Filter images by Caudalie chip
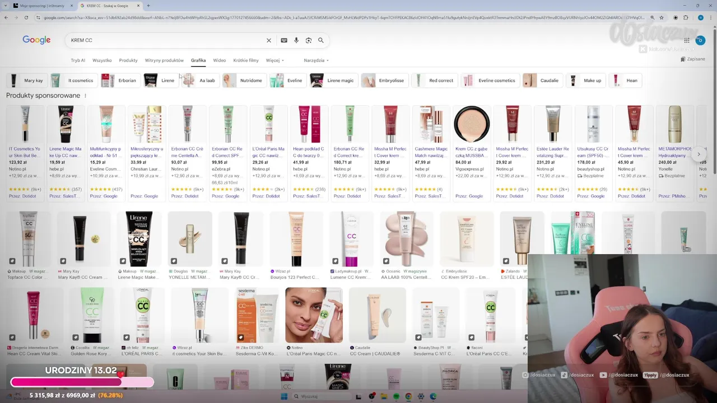The image size is (717, 403). tap(542, 81)
